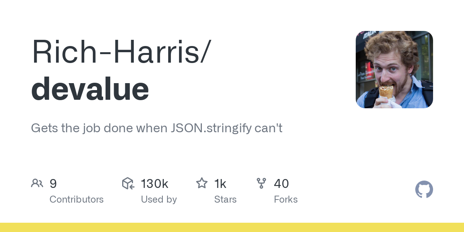Screen dimensions: 464x232
Task: Click the repository description text
Action: coord(157,128)
